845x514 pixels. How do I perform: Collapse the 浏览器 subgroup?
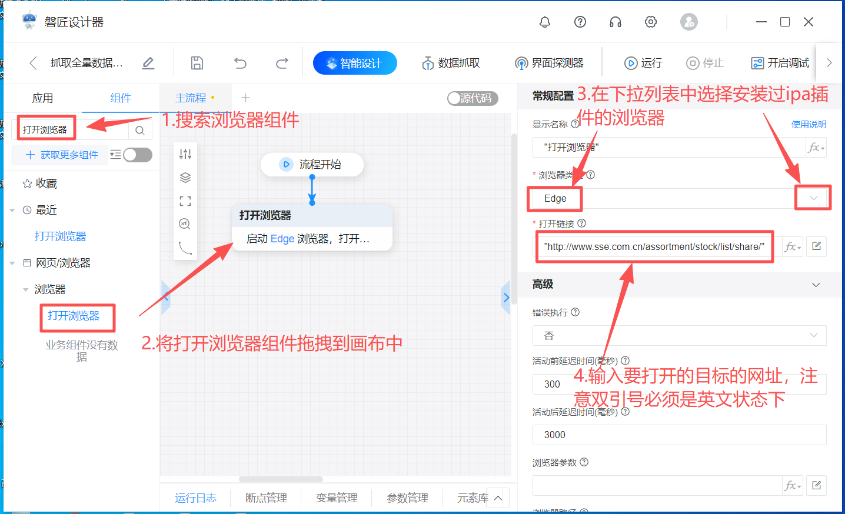(25, 289)
